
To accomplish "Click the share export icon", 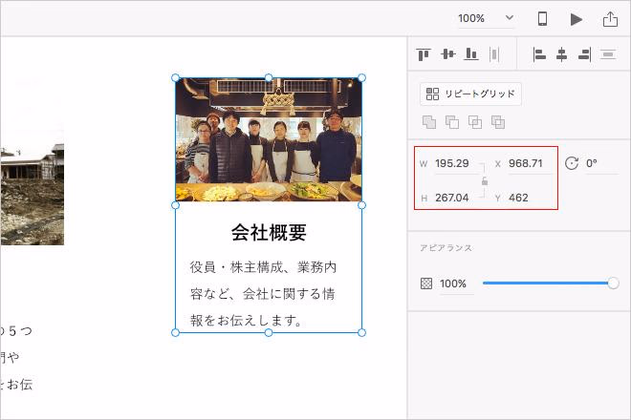I will [x=610, y=18].
